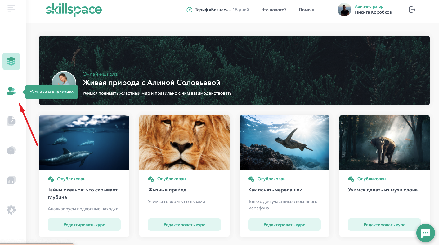This screenshot has height=245, width=439.
Task: Open the settings gear sidebar icon
Action: [x=11, y=210]
